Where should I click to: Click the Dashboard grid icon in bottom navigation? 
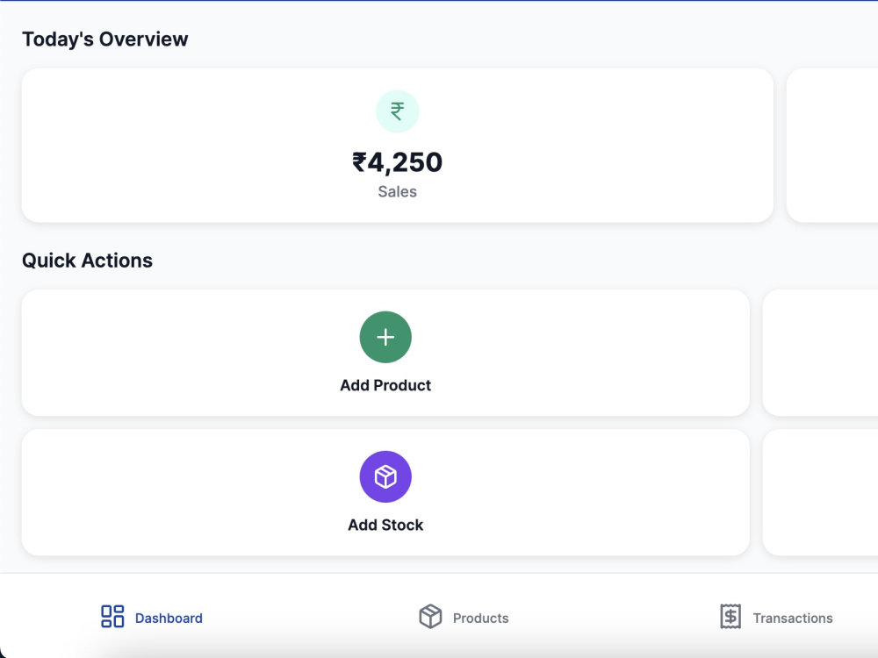pos(112,617)
